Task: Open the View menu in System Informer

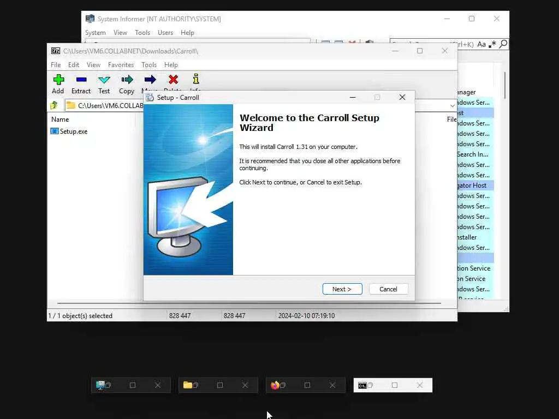Action: [x=120, y=33]
